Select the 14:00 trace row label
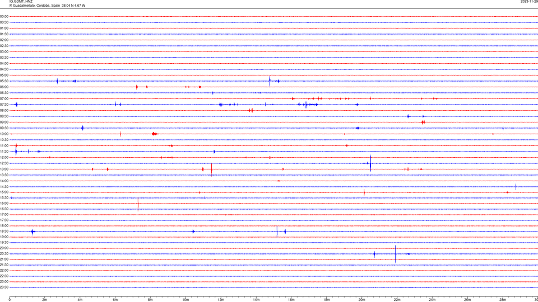 (4, 181)
